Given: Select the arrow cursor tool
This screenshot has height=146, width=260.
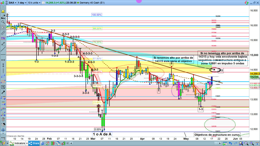Looking at the screenshot, I should (x=3, y=27).
